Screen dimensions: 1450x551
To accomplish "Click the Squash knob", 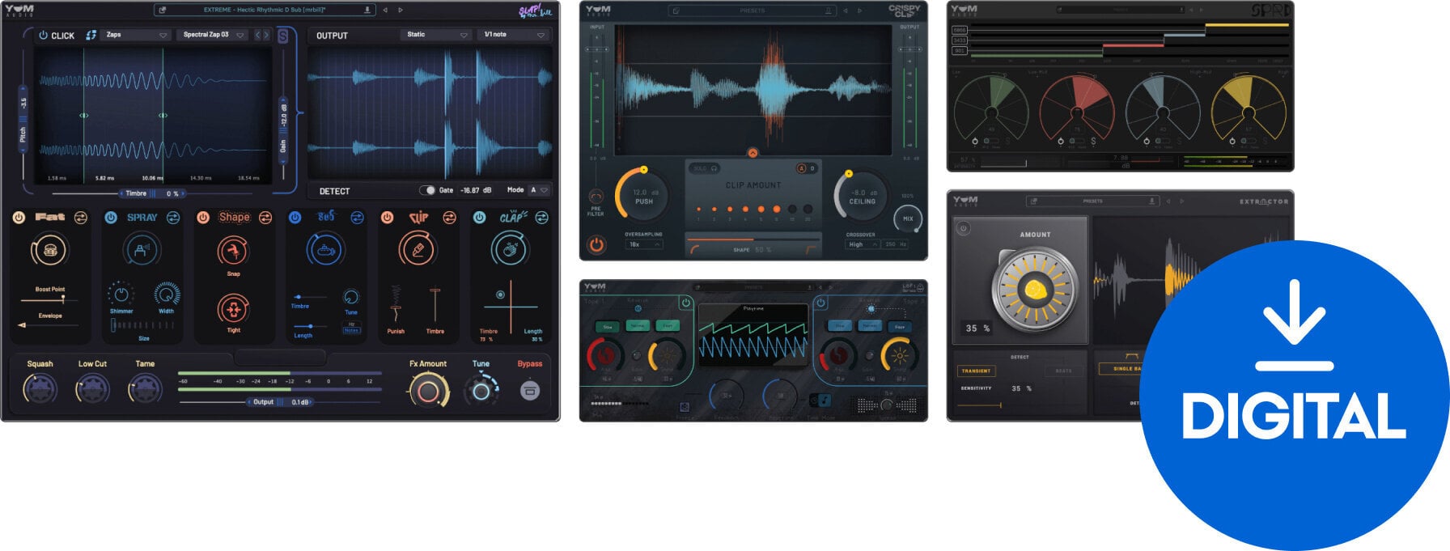I will pos(40,389).
